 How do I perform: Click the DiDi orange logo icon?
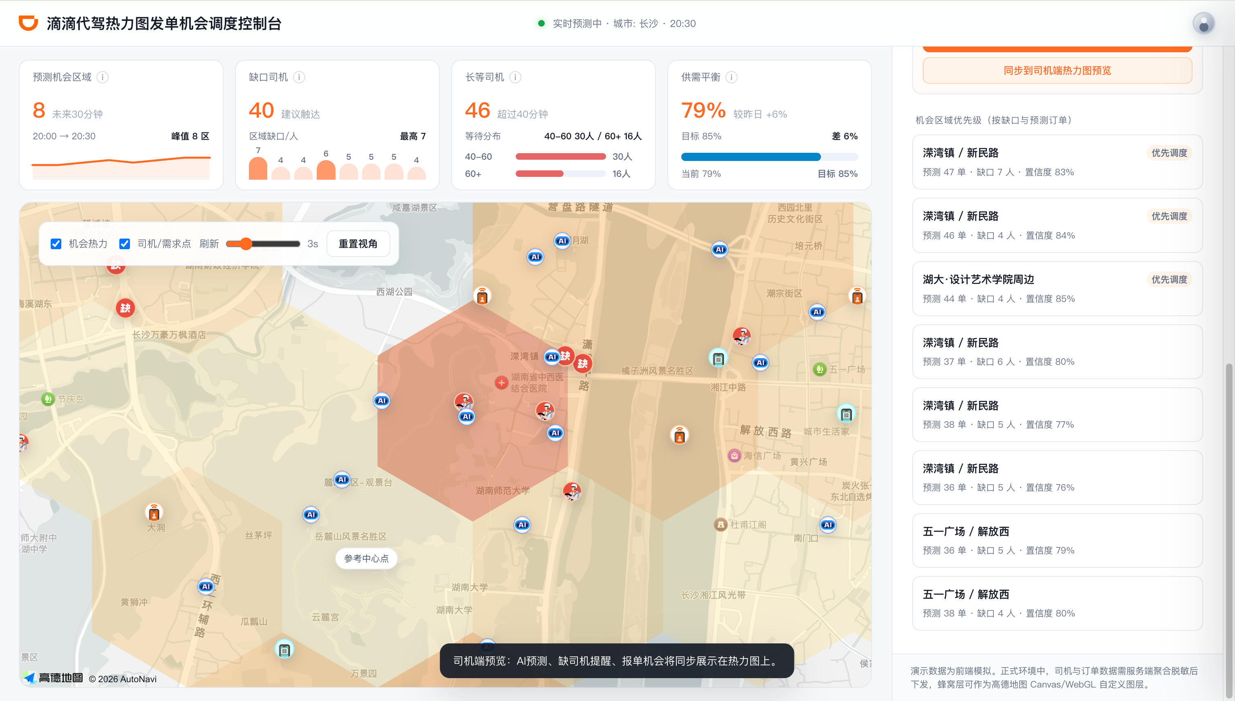29,22
